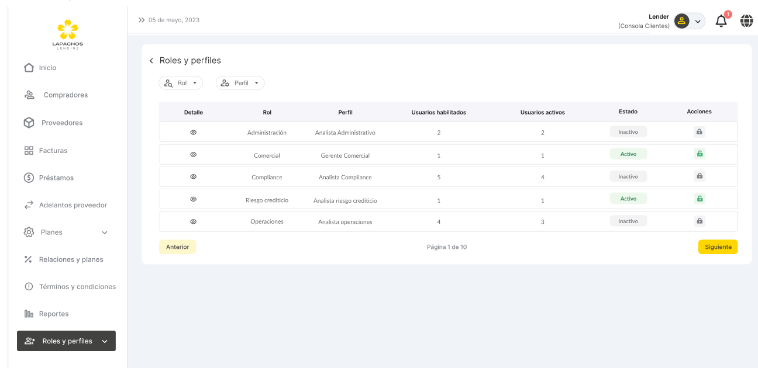Screen dimensions: 758x368
Task: Lock the Comercial role using green padlock
Action: 700,154
